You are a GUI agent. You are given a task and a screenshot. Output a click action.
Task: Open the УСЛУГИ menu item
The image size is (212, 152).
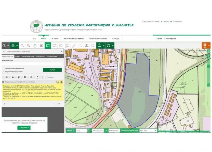tap(55, 39)
